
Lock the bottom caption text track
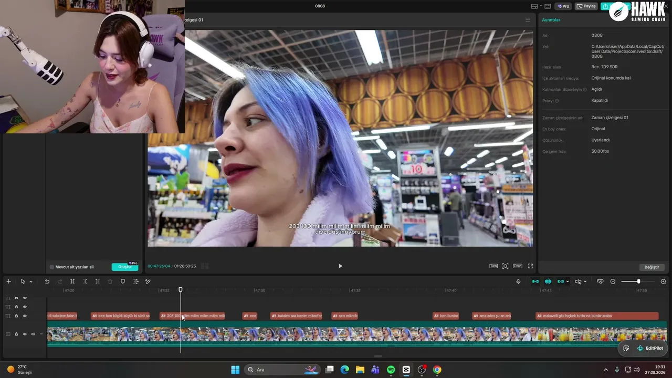[16, 316]
